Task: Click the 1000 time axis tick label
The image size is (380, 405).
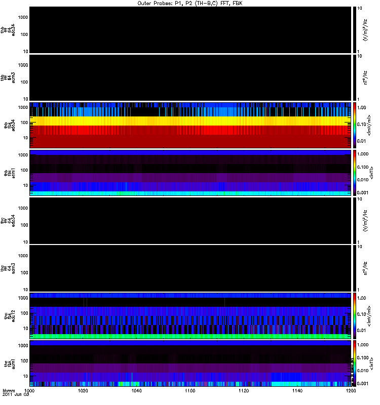Action: click(30, 392)
